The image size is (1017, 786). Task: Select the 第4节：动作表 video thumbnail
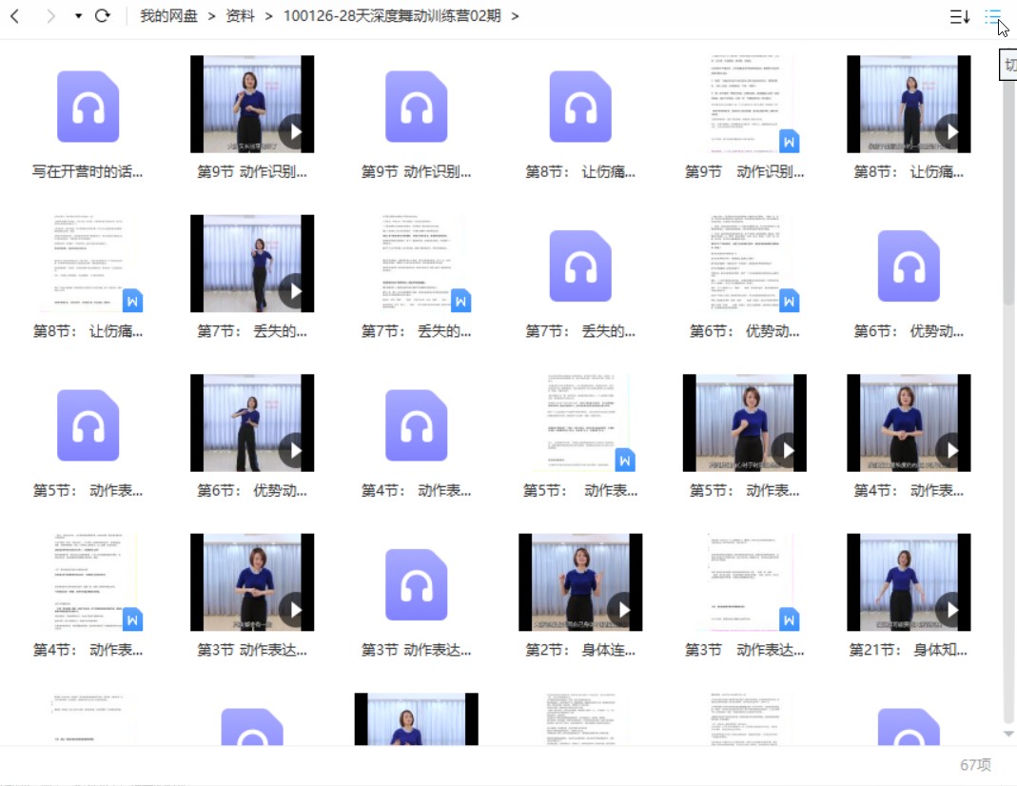(x=909, y=423)
